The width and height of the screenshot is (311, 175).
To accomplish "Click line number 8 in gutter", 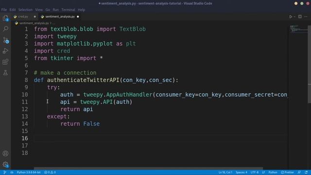I will click(26, 80).
